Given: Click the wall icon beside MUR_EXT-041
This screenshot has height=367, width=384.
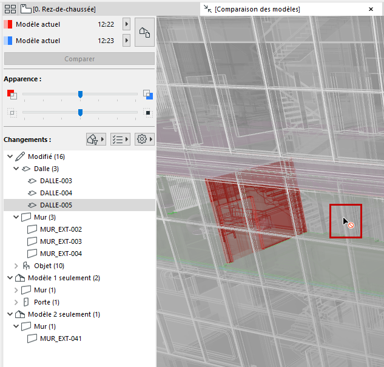Looking at the screenshot, I should 32,338.
